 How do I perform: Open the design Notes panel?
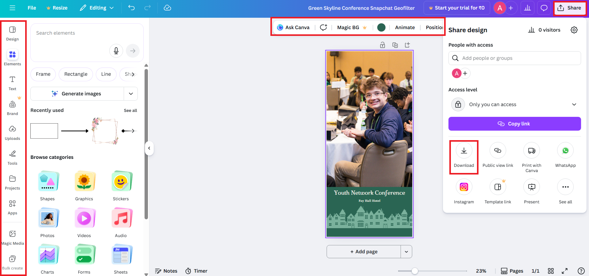click(x=166, y=271)
